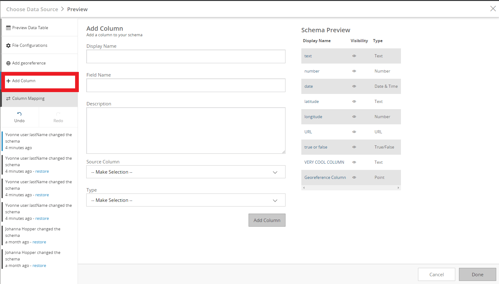The image size is (499, 284).
Task: Click the File Configurations gear icon
Action: coord(8,46)
